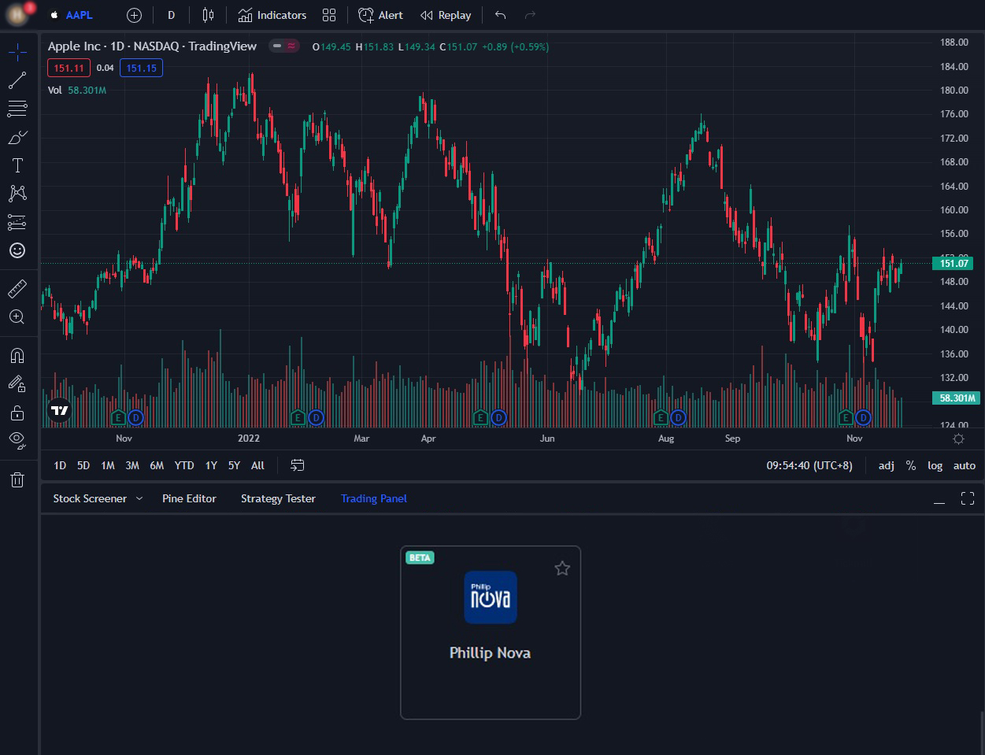
Task: Open the XABCD Pattern tool
Action: coord(17,193)
